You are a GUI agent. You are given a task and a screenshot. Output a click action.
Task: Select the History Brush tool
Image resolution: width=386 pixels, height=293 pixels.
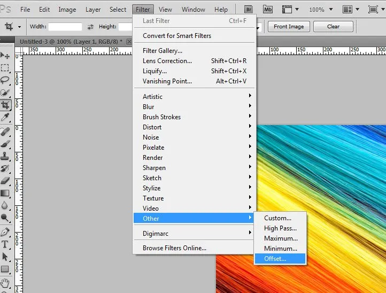[5, 168]
